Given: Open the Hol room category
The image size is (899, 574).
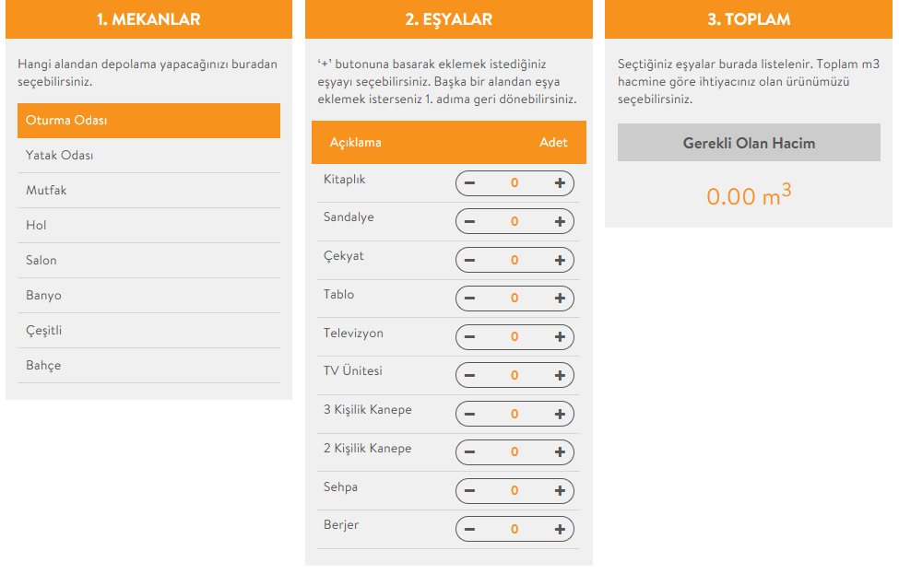Looking at the screenshot, I should click(x=148, y=226).
